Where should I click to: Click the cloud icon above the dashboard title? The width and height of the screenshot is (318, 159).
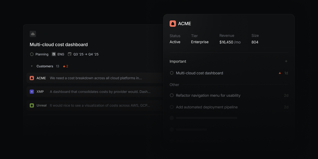pos(33,34)
